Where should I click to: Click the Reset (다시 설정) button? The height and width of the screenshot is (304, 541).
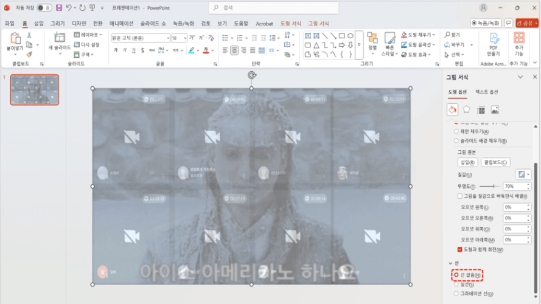[x=87, y=45]
